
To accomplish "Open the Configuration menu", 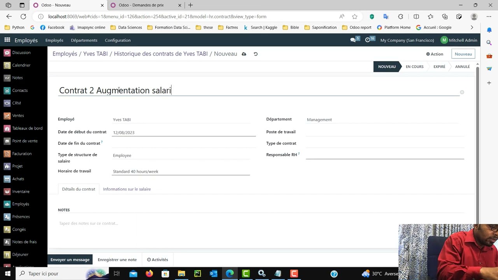I will [117, 40].
